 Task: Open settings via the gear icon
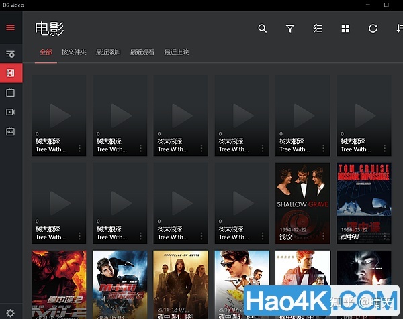10,313
